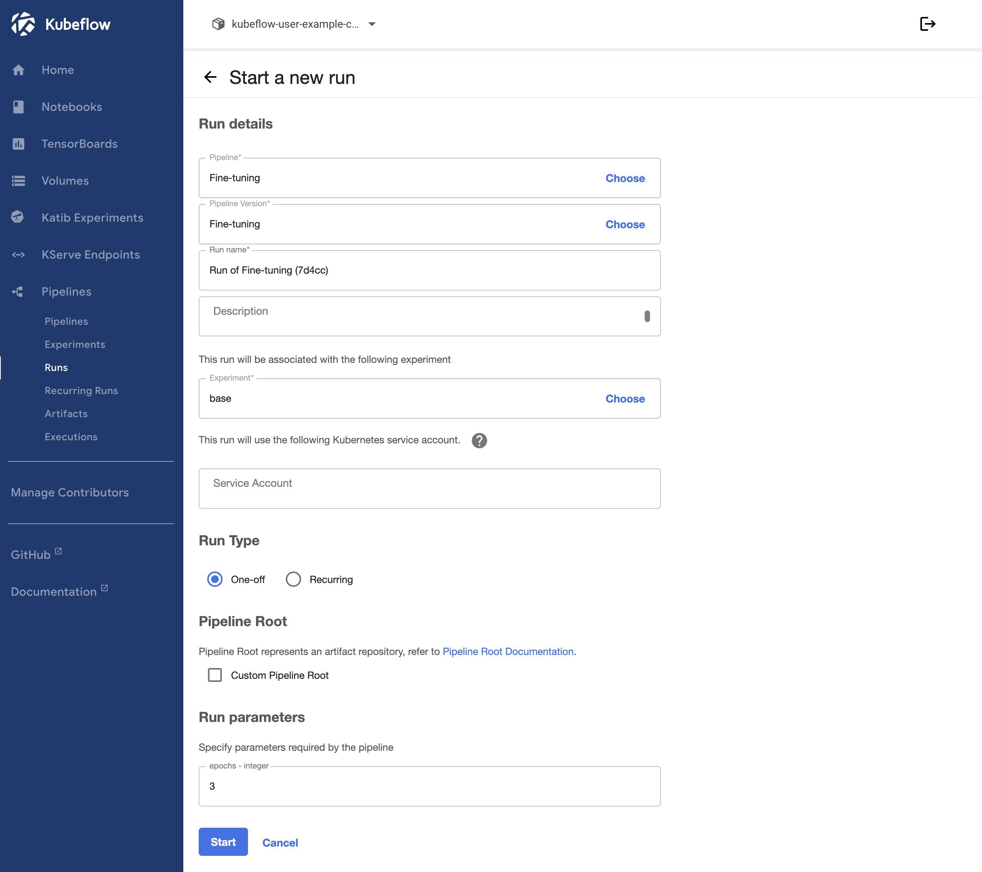Click the back arrow next to Start a new run
Image resolution: width=982 pixels, height=872 pixels.
pyautogui.click(x=210, y=77)
